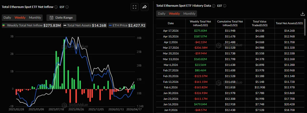Click the calendar icon in Date Range
307x113 pixels.
click(x=51, y=18)
